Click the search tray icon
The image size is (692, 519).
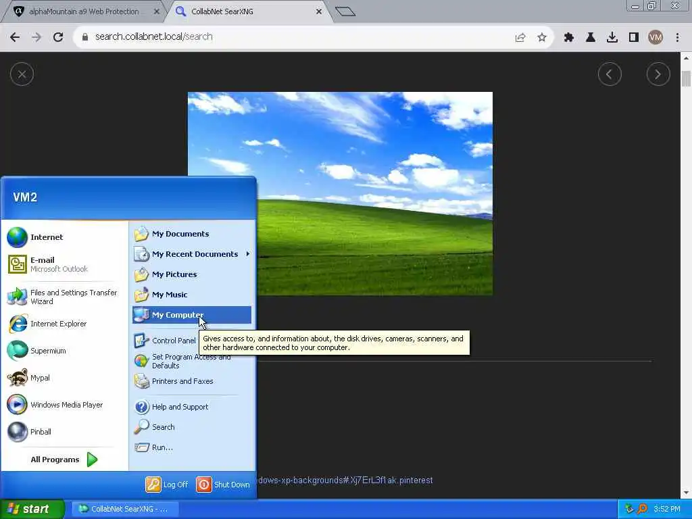(643, 509)
